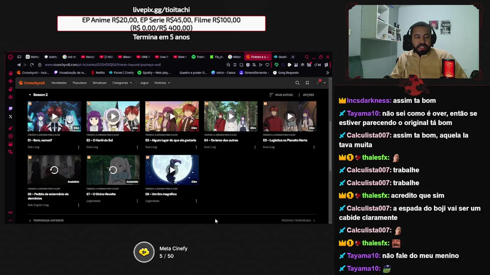Open the Spotify Web player bookmark
Screen dimensions: 490x275
(x=154, y=73)
